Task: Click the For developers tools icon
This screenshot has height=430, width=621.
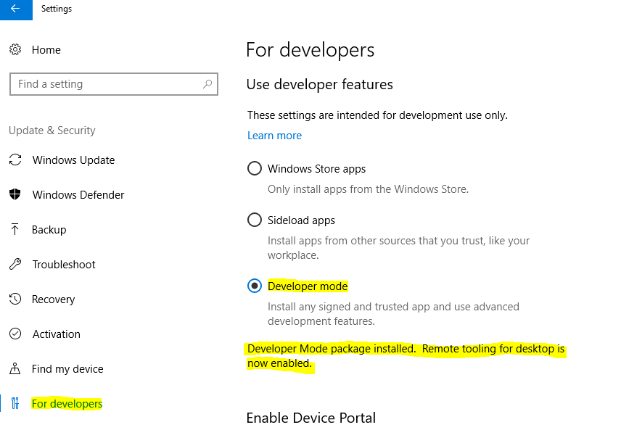Action: pyautogui.click(x=15, y=403)
